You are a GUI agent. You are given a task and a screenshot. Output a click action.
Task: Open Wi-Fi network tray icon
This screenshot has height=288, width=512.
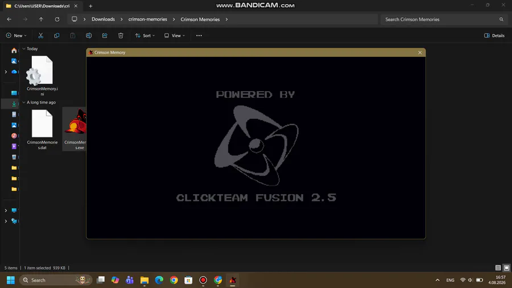click(x=463, y=280)
